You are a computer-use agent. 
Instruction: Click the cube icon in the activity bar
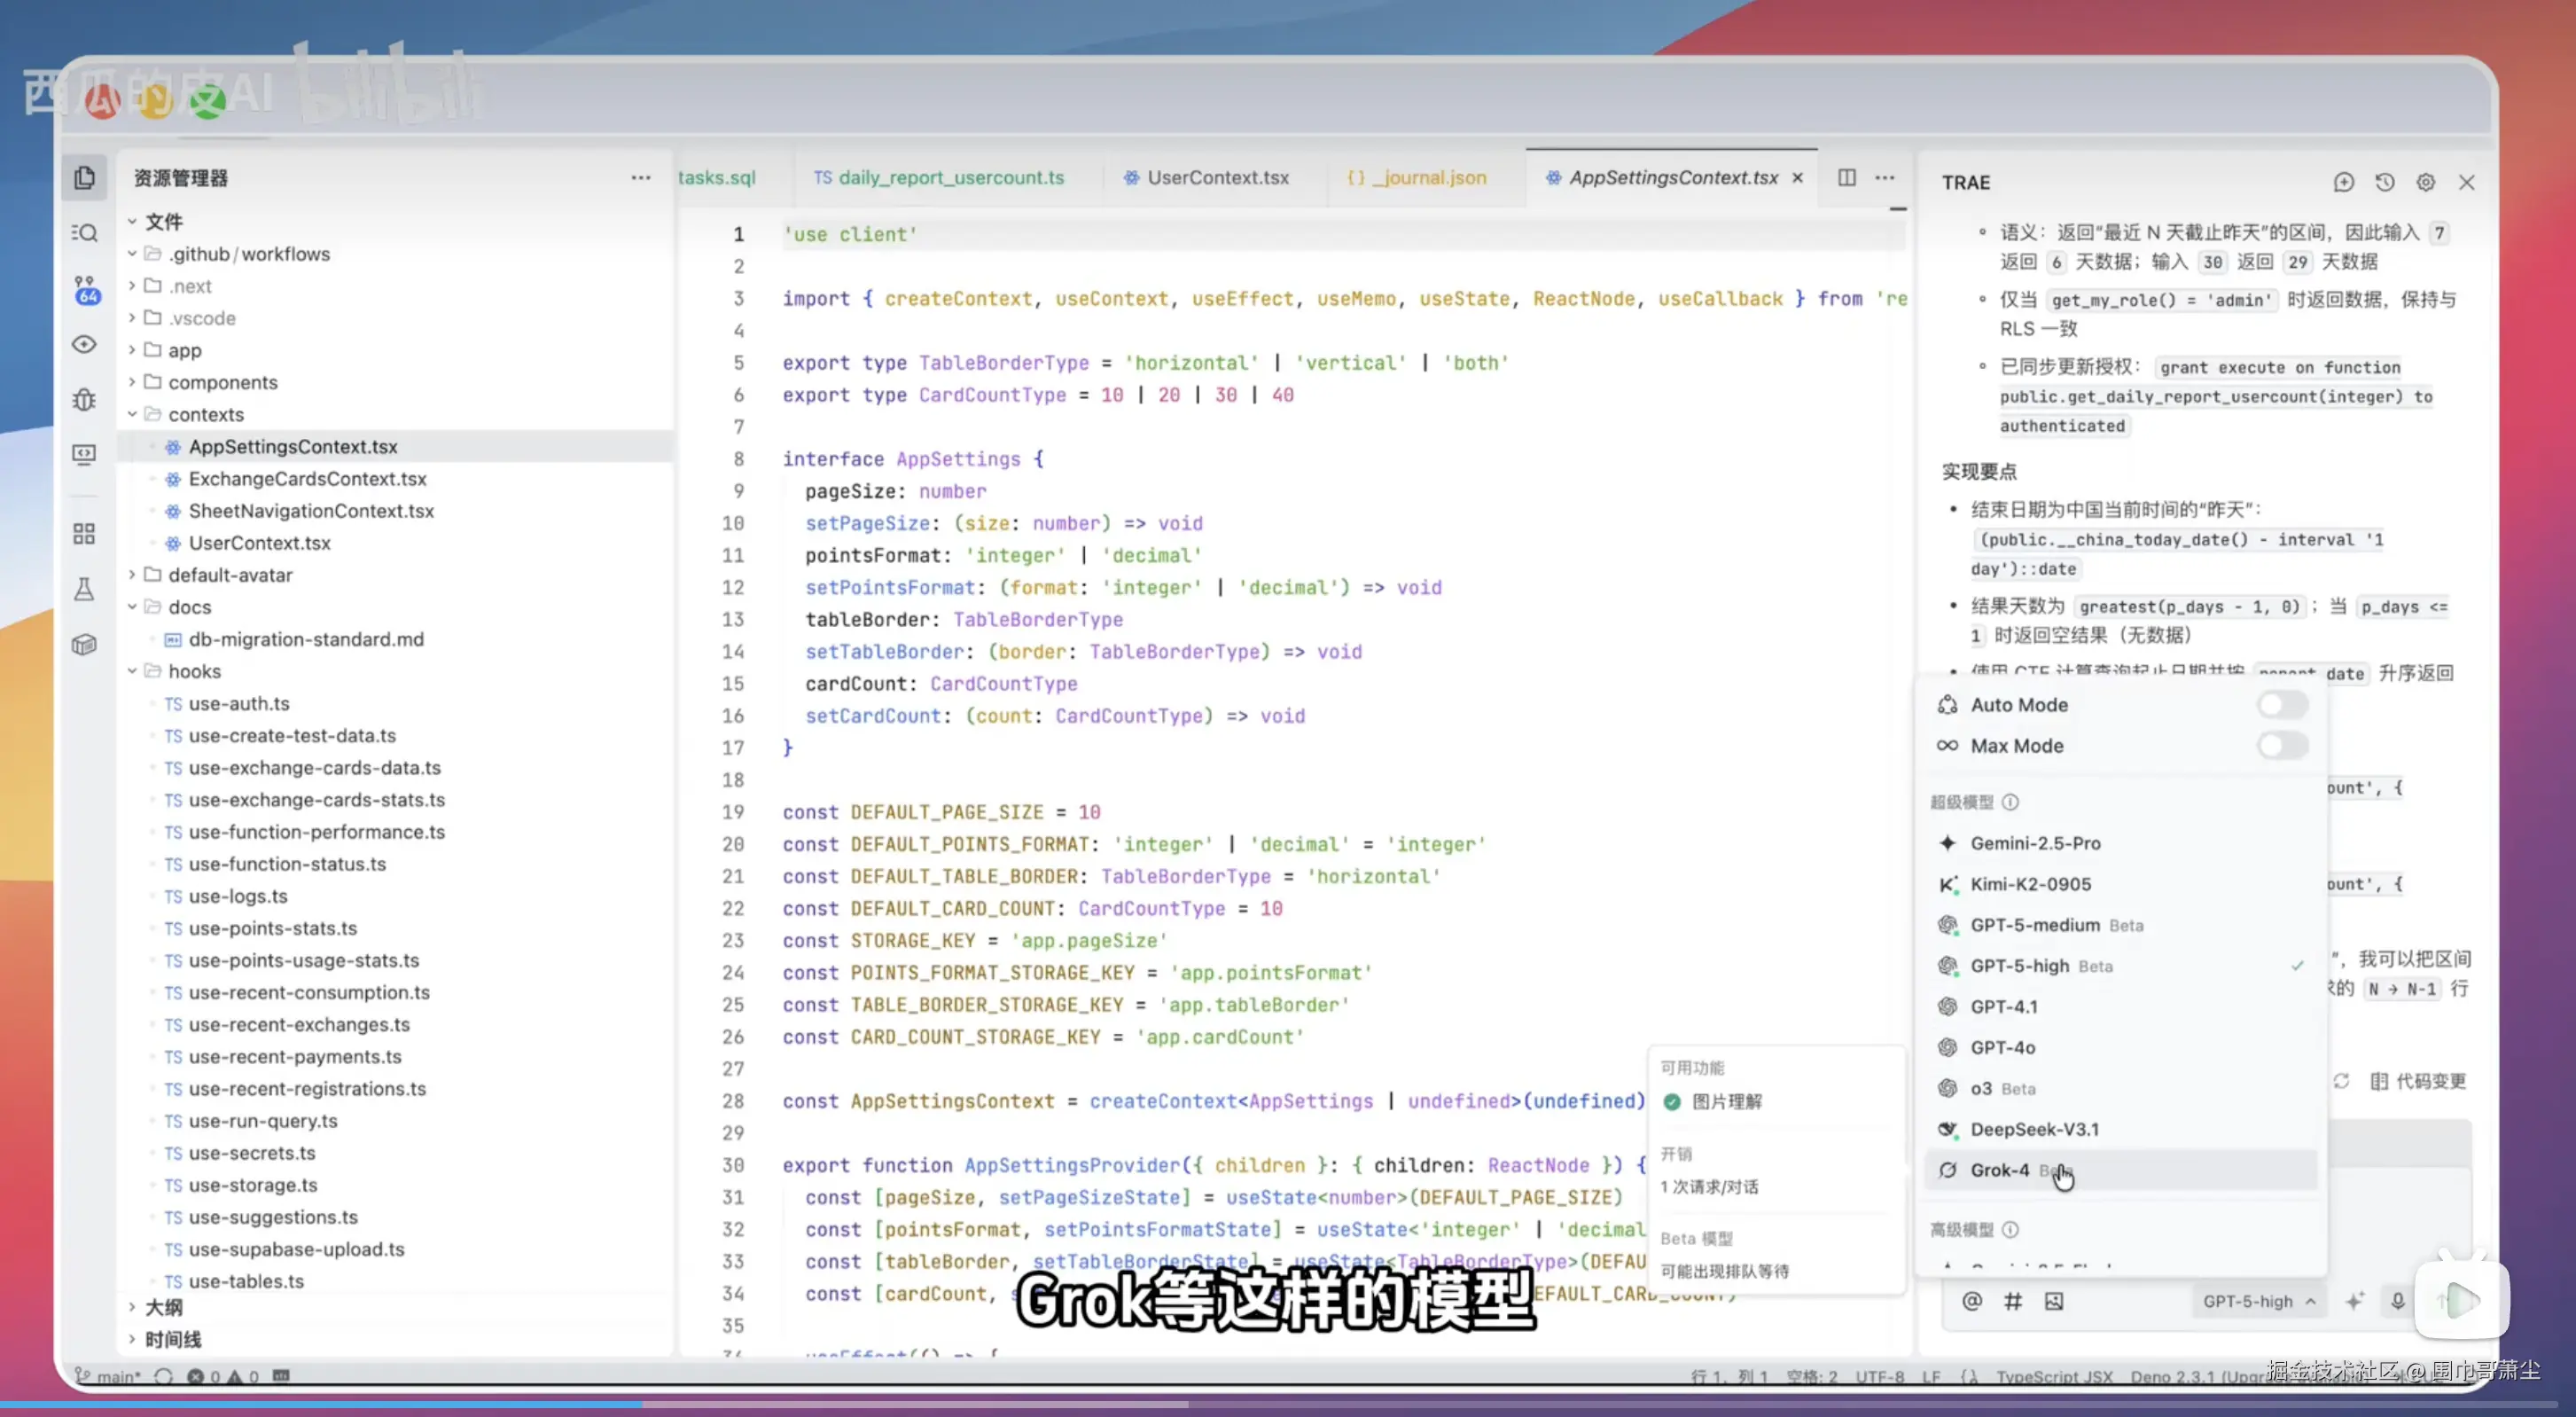click(x=84, y=644)
